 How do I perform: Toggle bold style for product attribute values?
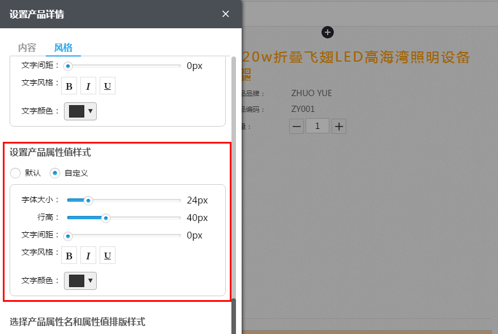coord(69,255)
